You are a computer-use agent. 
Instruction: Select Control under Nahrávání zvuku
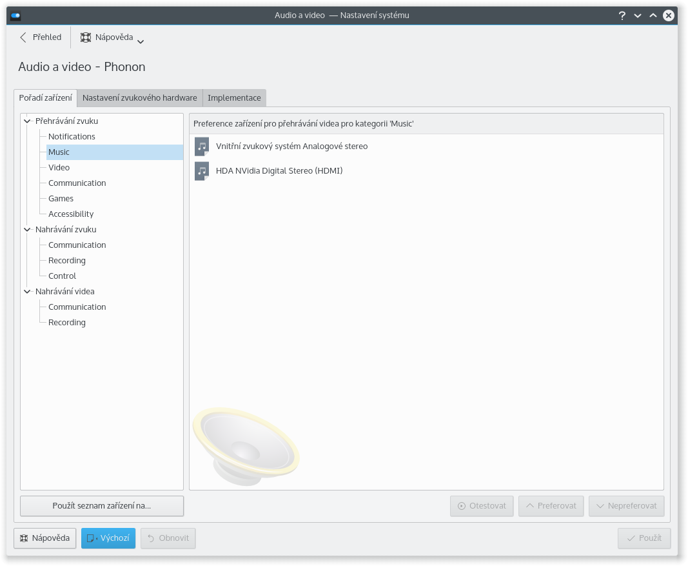coord(63,276)
